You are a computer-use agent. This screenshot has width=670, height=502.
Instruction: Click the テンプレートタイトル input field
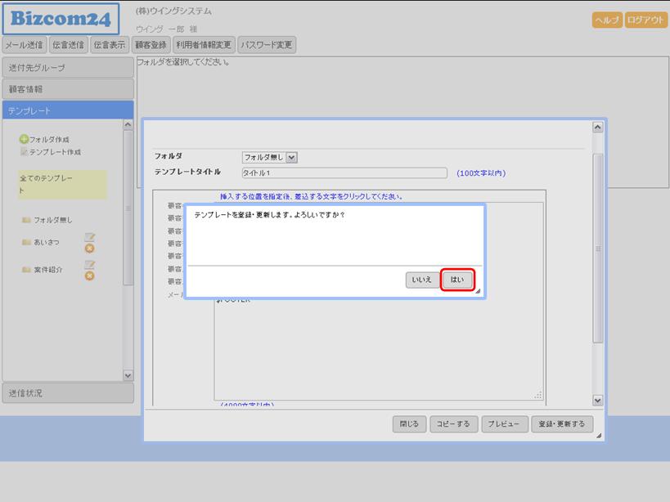click(344, 173)
